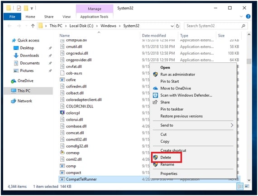Select the Manage contextual tab

pyautogui.click(x=95, y=9)
